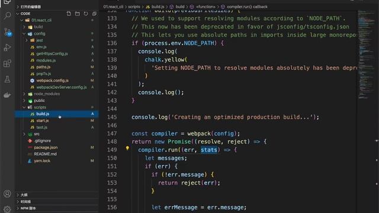Click chalk.yellow on line 138
This screenshot has width=379, height=213.
tap(165, 60)
